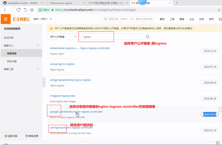Click the 支持 top menu item
This screenshot has width=222, height=145.
pos(201,19)
